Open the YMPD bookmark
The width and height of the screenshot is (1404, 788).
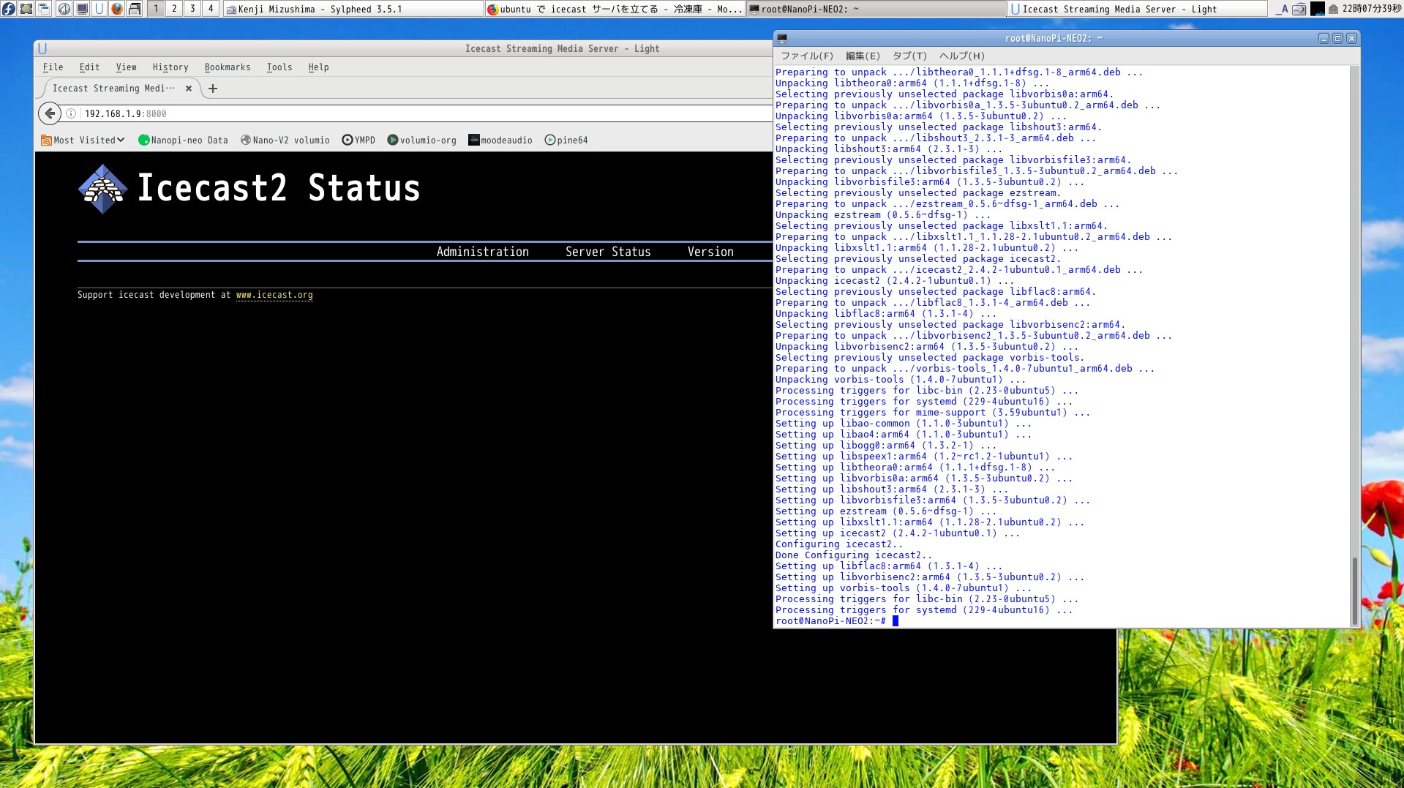point(358,140)
